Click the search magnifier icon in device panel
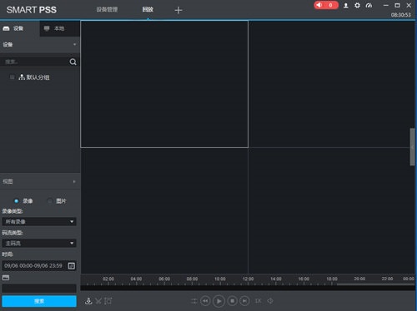417x311 pixels. 73,62
